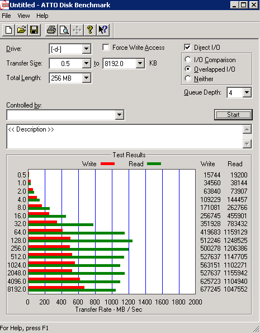
Task: Click status bar text For Help, press F1
Action: point(24,328)
